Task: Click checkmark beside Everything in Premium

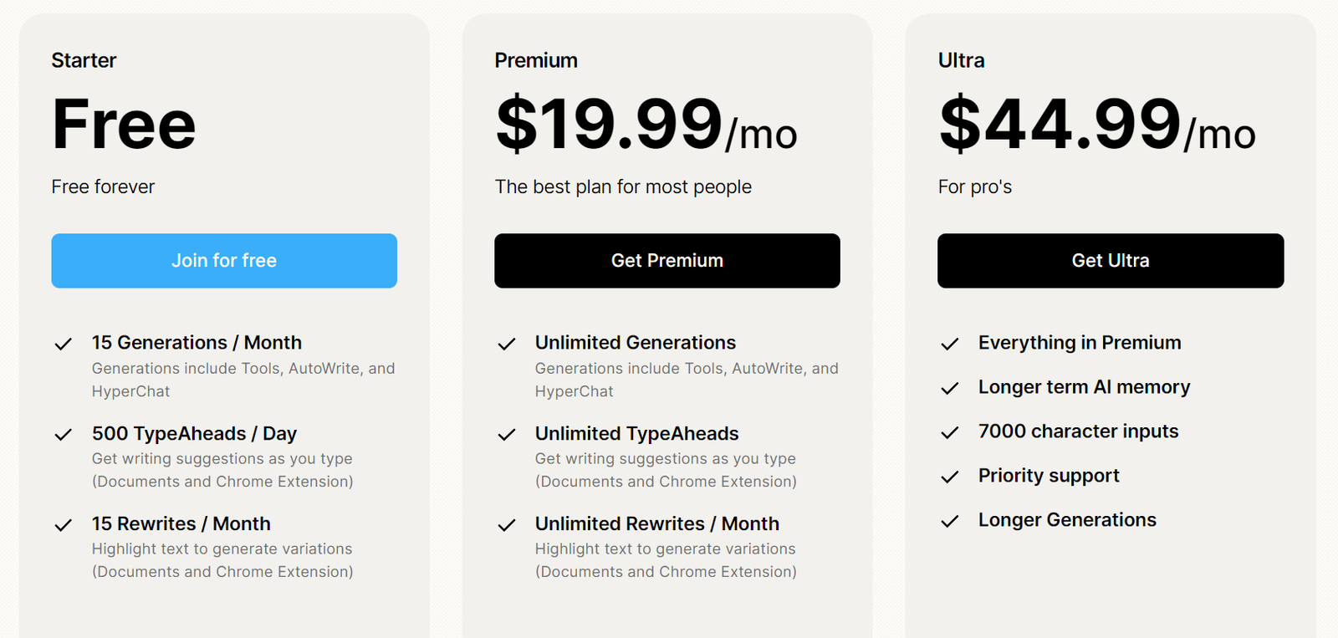Action: click(949, 344)
